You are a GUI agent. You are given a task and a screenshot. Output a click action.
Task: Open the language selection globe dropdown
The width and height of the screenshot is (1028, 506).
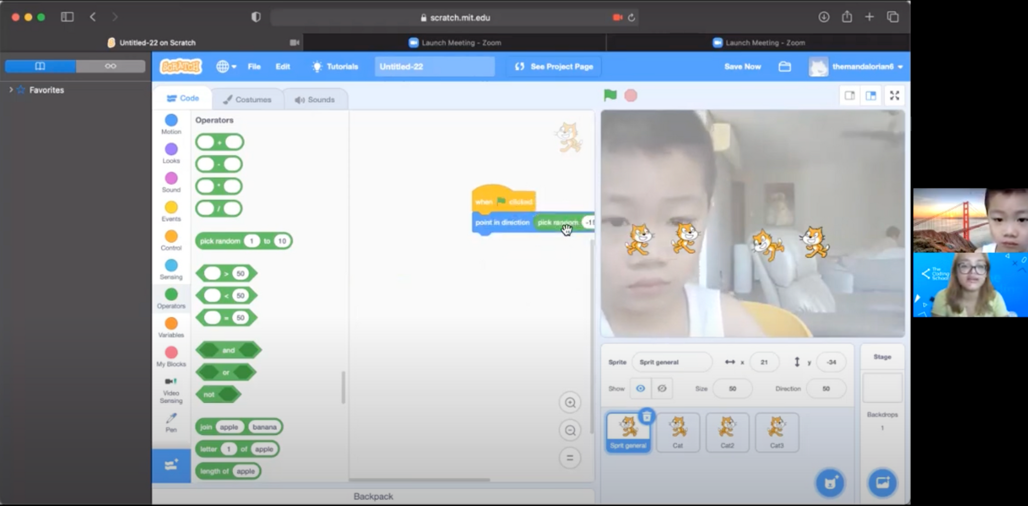click(x=226, y=66)
